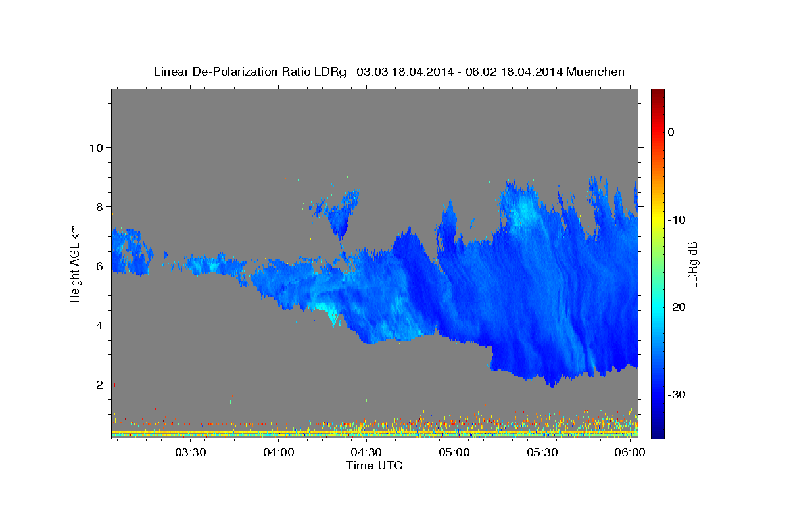
Task: Click the plot title 'Linear De-Polarization Ratio LDRg'
Action: 250,72
